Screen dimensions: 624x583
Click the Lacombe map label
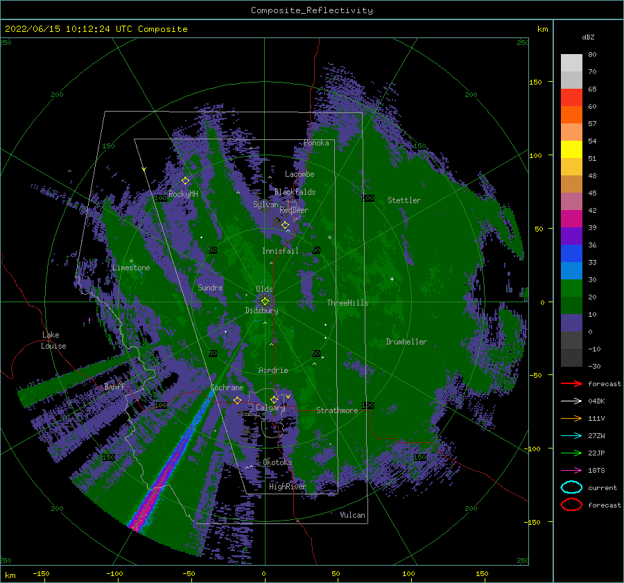pyautogui.click(x=300, y=174)
